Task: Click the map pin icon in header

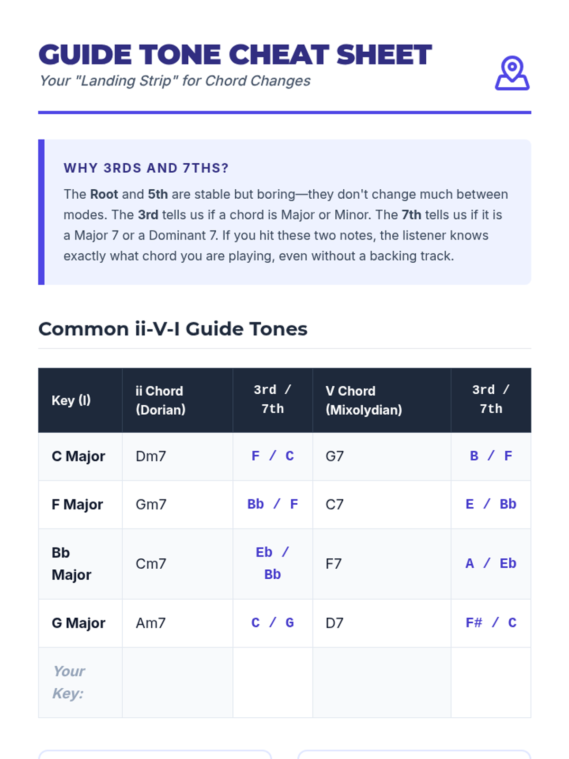Action: point(512,73)
